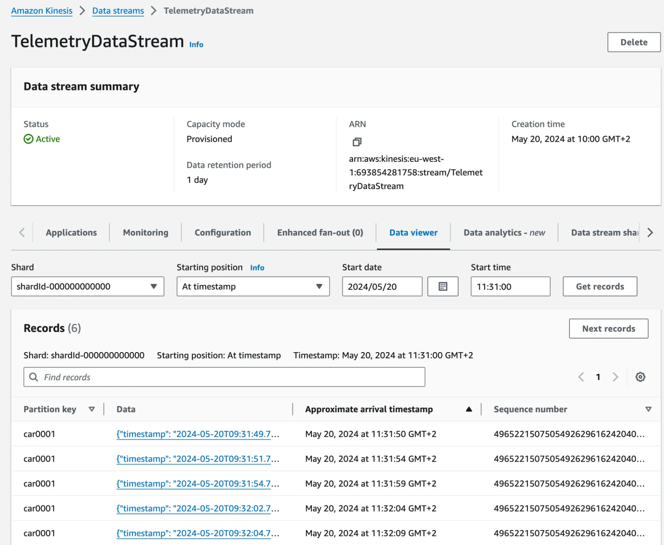Click the arrival time 11:32:09 GMT+2 cell
664x545 pixels.
[371, 533]
